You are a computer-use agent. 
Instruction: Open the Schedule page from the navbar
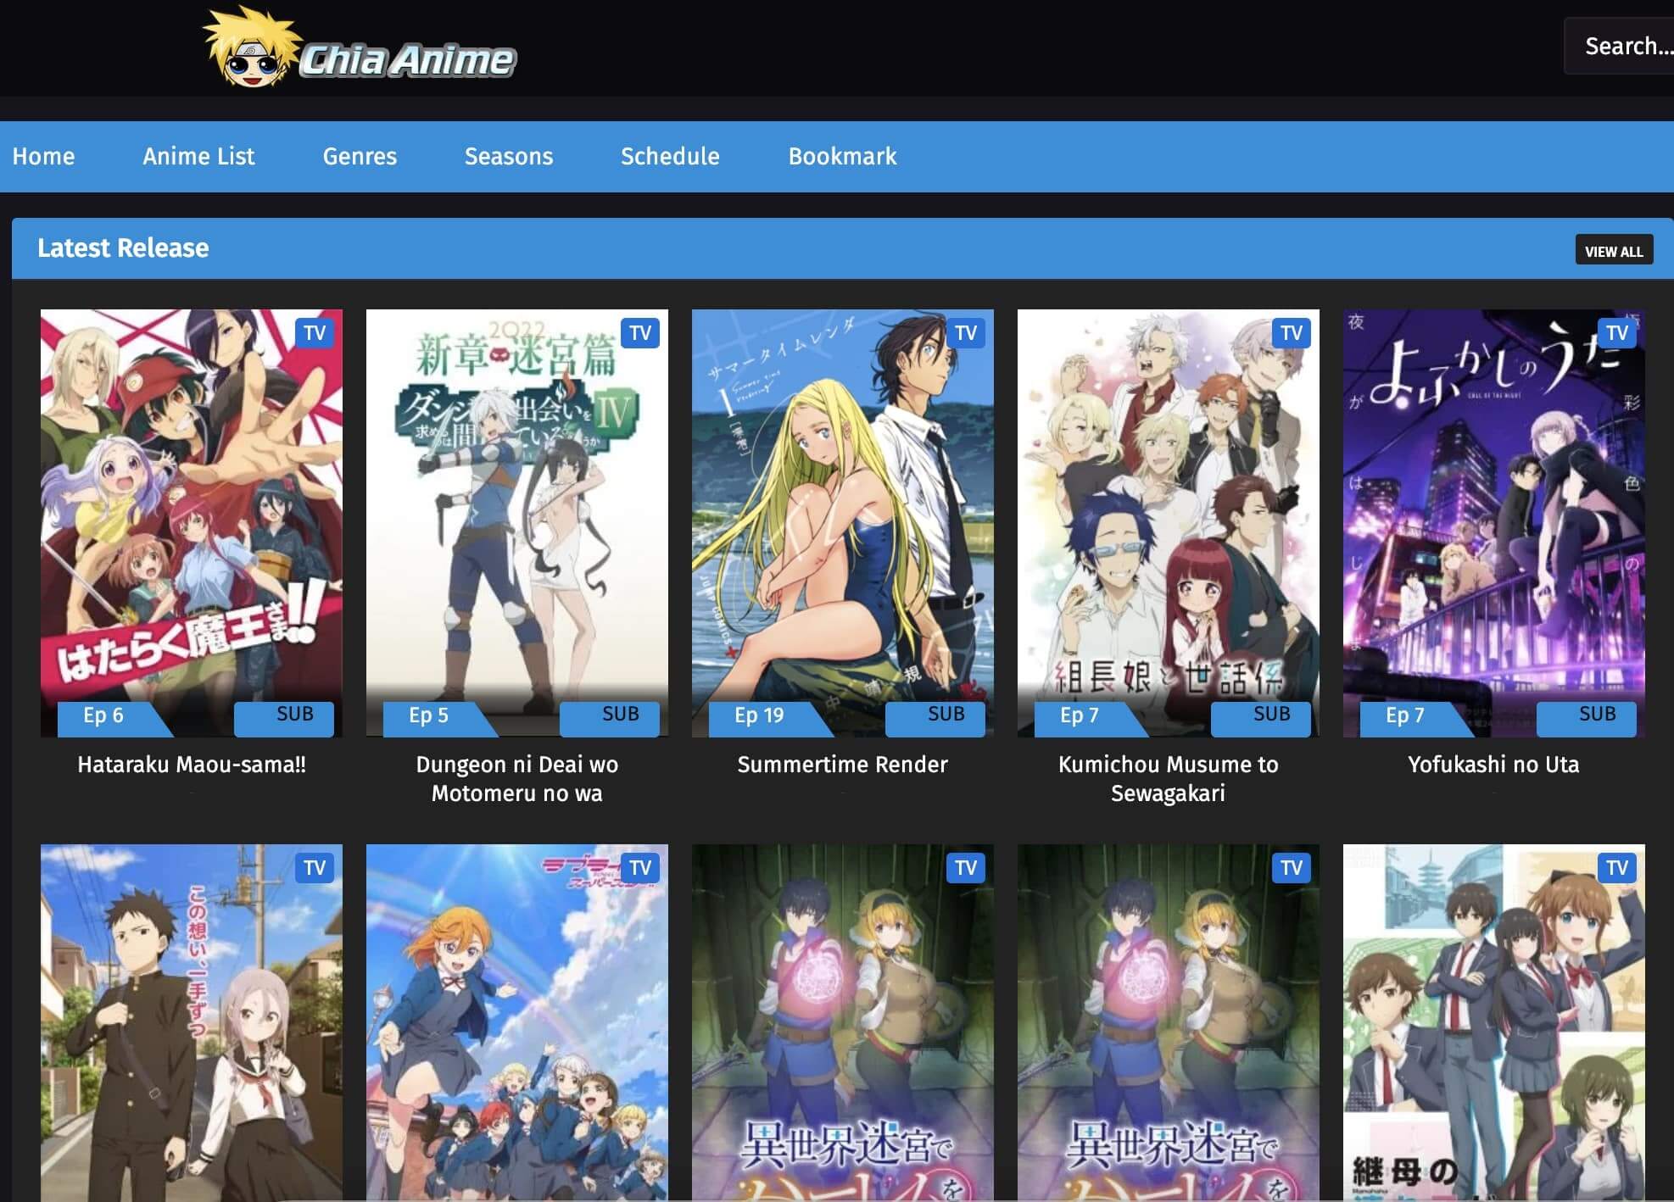(x=669, y=156)
